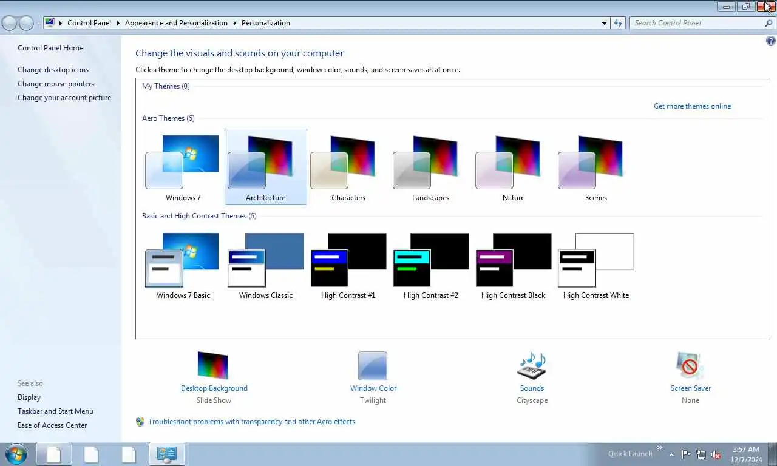Open the Windows Start button
Image resolution: width=777 pixels, height=466 pixels.
pyautogui.click(x=16, y=454)
